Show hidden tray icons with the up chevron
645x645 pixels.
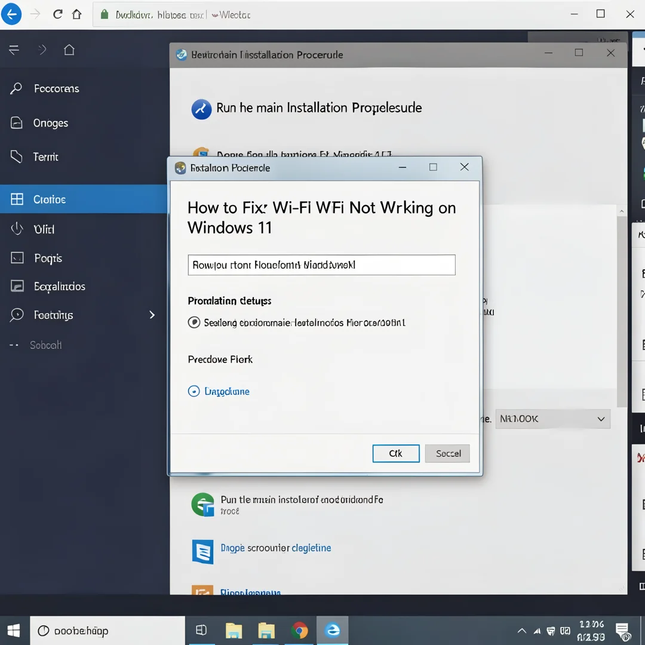point(521,631)
